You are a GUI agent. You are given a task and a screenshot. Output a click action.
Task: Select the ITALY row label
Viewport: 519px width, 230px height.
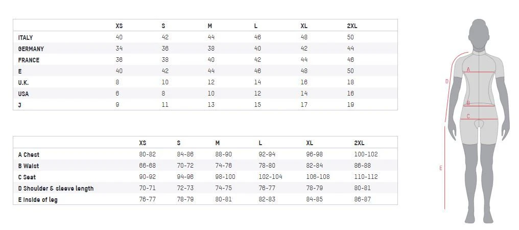[26, 38]
